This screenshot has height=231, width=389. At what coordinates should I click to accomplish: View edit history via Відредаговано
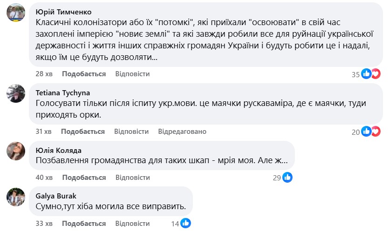[182, 132]
